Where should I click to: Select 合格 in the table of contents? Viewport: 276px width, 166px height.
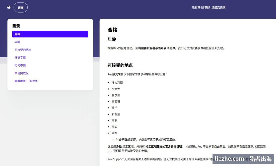[x=50, y=34]
